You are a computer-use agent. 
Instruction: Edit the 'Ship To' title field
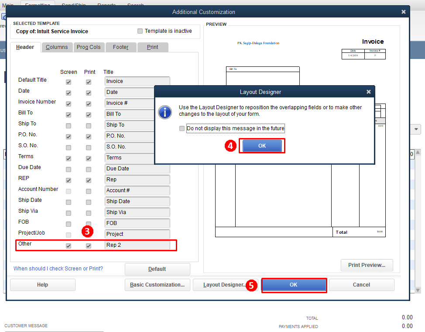pyautogui.click(x=129, y=125)
